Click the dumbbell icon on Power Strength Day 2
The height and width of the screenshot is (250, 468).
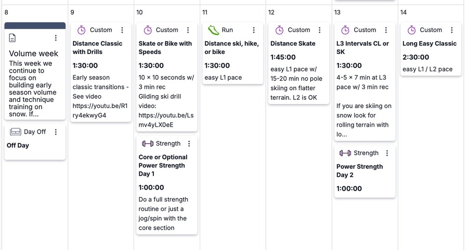(345, 153)
